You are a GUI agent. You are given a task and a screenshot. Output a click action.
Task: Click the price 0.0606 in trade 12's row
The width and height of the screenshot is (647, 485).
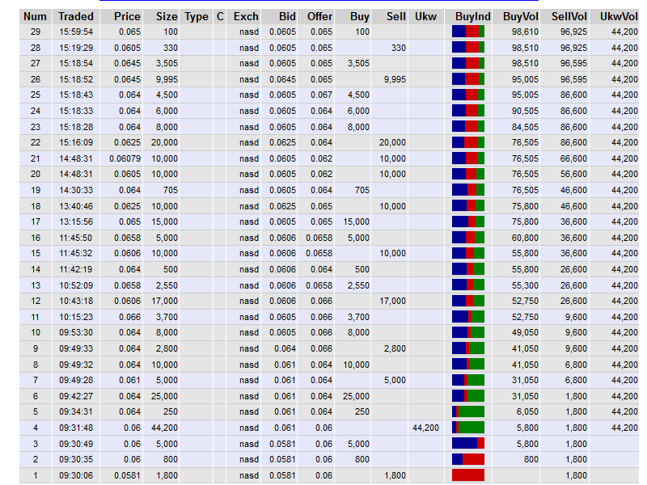[x=127, y=301]
